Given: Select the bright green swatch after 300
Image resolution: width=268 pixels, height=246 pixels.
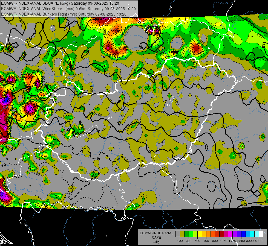Looking at the screenshot, I should (191, 234).
